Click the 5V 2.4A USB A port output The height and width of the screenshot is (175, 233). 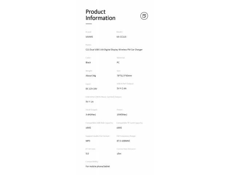pos(121,88)
